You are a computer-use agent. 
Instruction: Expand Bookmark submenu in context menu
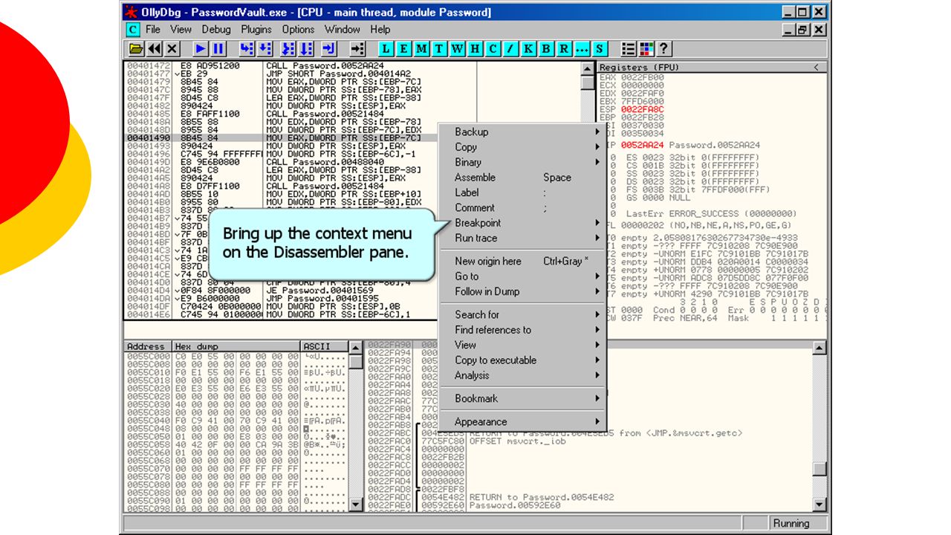coord(523,398)
